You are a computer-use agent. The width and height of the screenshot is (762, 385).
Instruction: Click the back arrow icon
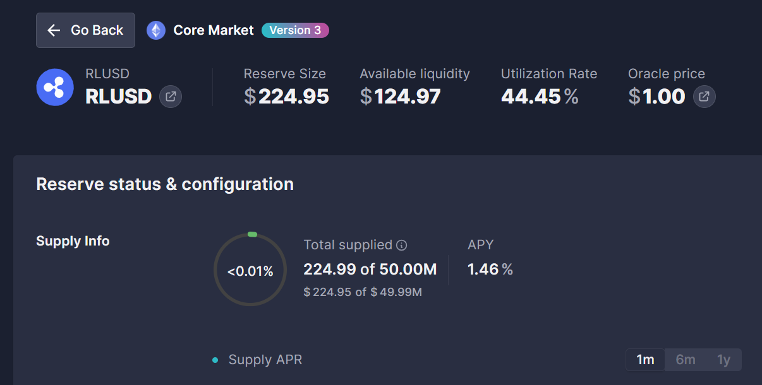pyautogui.click(x=54, y=30)
